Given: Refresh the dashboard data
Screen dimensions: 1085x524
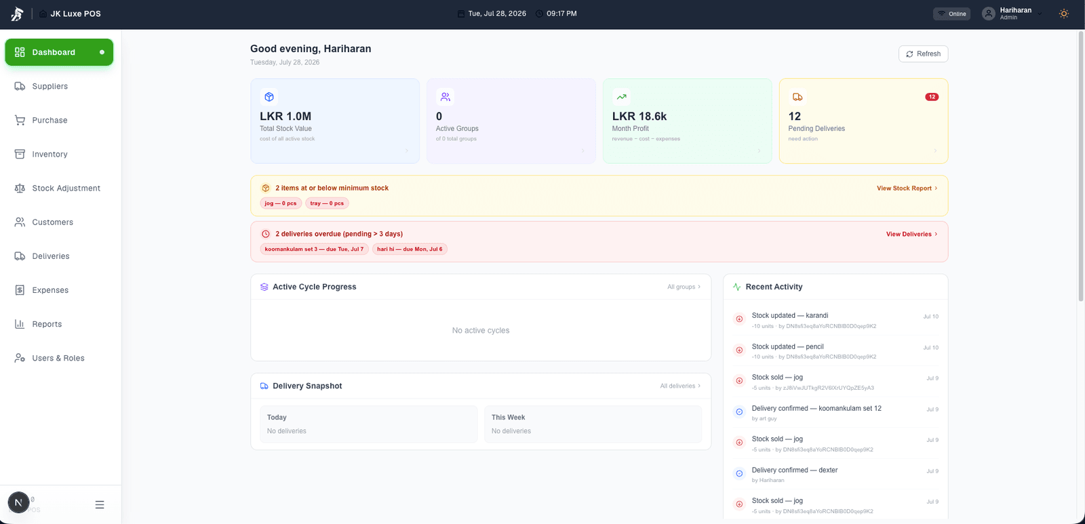Looking at the screenshot, I should (x=923, y=54).
